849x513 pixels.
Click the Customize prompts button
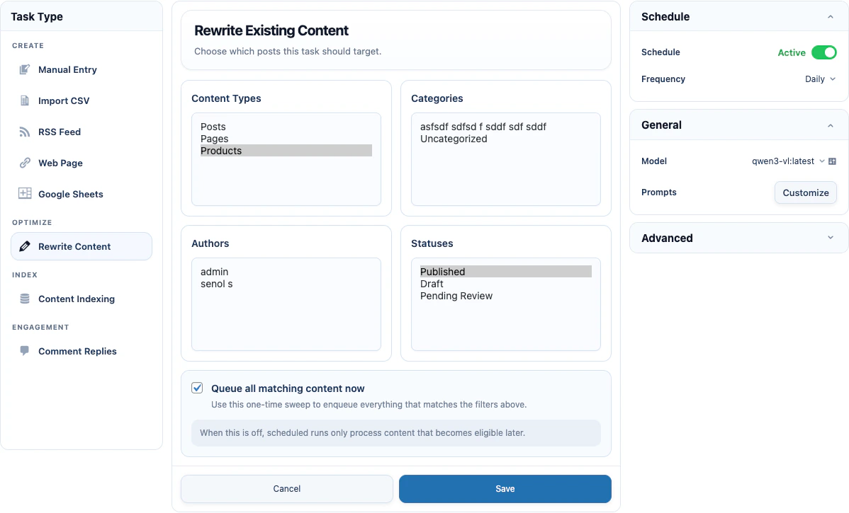pyautogui.click(x=805, y=192)
